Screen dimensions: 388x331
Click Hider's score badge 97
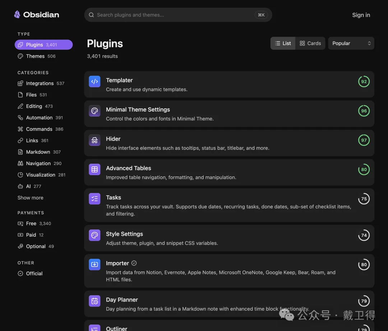click(x=364, y=140)
